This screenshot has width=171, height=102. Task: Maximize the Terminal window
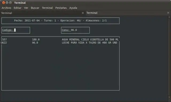[10, 3]
